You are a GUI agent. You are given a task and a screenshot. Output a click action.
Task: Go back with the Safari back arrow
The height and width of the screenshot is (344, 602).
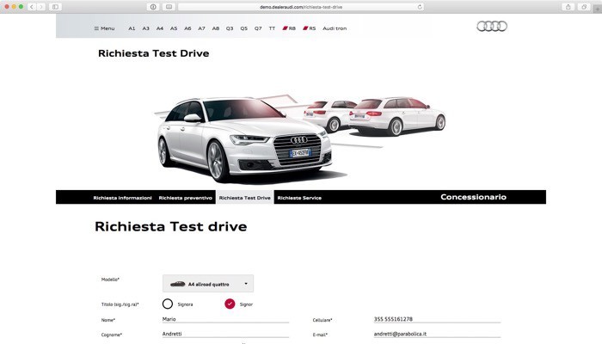32,7
